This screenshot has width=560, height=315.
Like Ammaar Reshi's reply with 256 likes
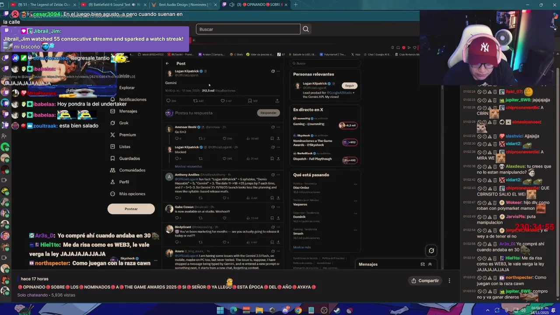[x=224, y=139]
